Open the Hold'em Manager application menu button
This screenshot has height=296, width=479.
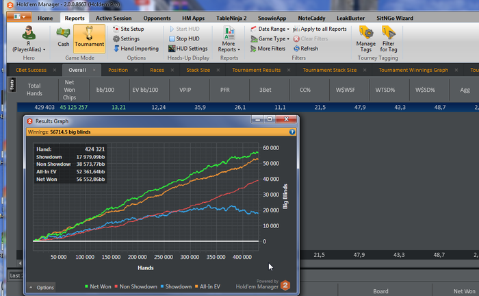19,17
